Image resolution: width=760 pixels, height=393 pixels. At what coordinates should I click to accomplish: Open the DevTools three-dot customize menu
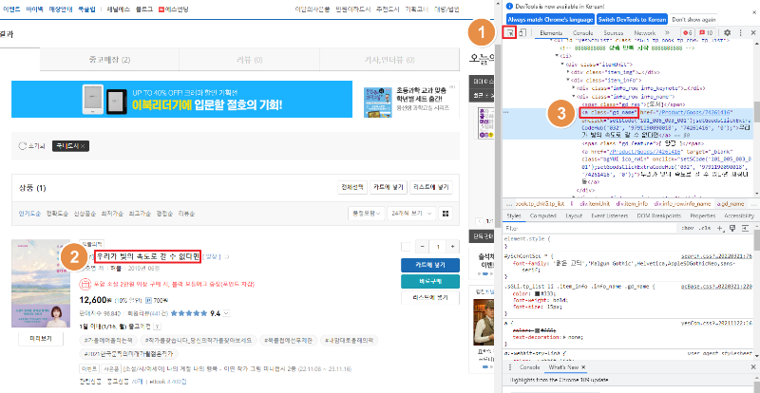pyautogui.click(x=740, y=32)
